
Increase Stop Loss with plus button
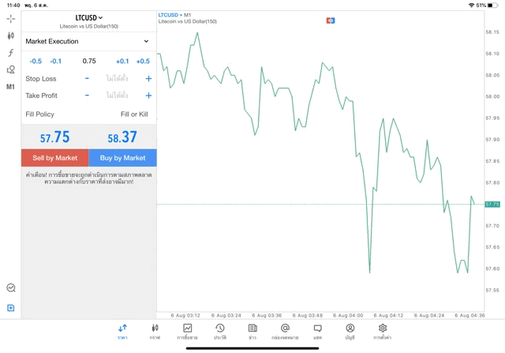point(148,79)
